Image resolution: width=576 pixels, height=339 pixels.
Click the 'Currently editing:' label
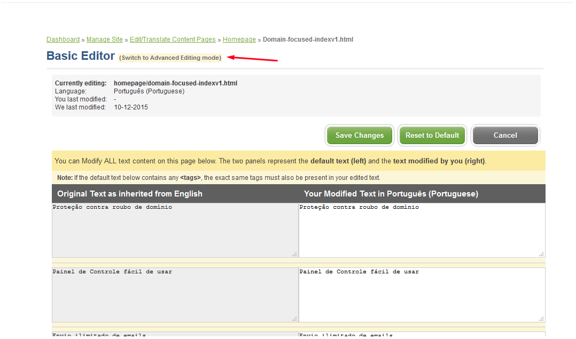click(x=81, y=83)
